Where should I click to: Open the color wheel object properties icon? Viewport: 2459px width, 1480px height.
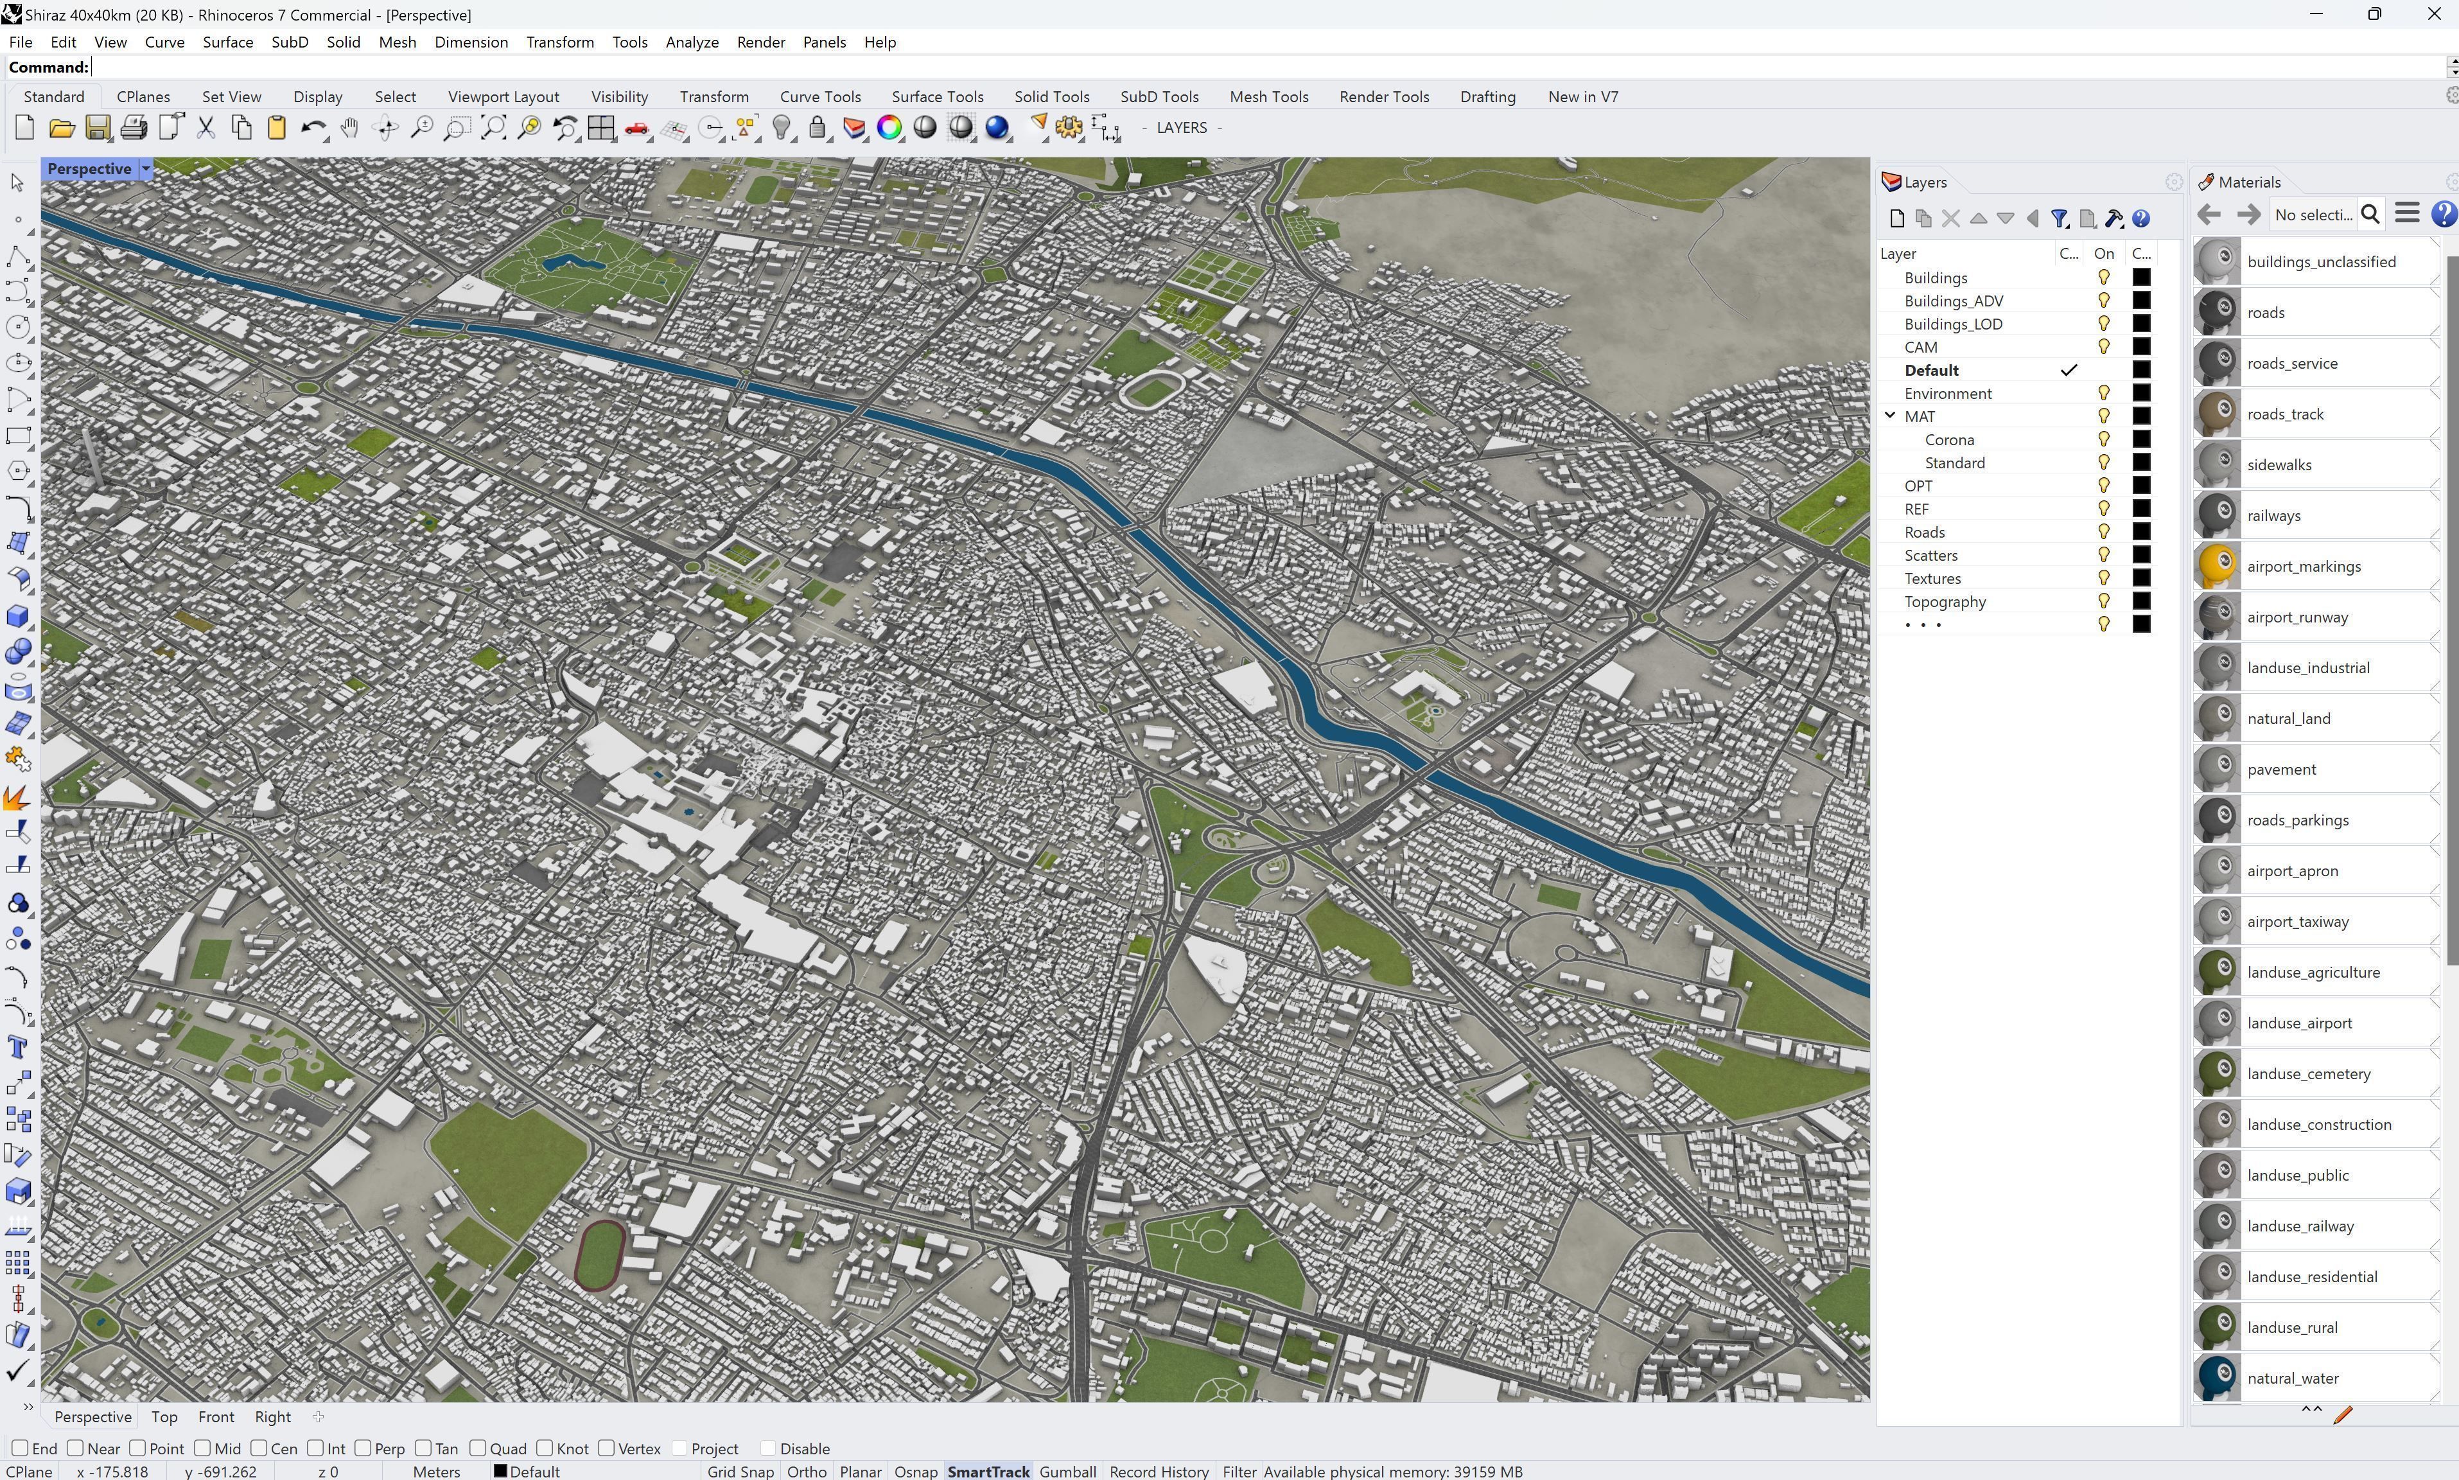pyautogui.click(x=889, y=128)
